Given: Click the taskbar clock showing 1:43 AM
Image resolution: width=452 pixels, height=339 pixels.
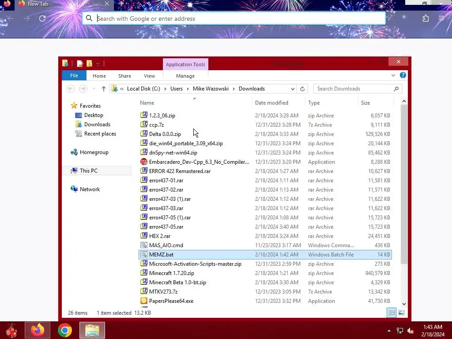Looking at the screenshot, I should tap(433, 331).
